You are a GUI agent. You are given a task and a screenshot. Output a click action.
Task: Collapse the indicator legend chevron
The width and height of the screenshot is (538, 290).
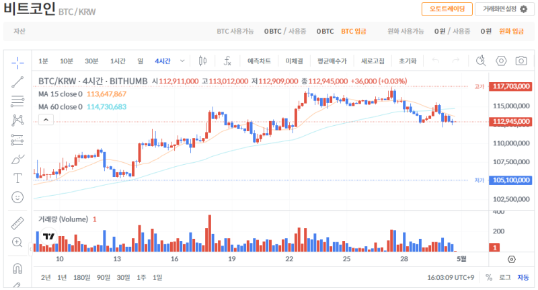[x=46, y=120]
